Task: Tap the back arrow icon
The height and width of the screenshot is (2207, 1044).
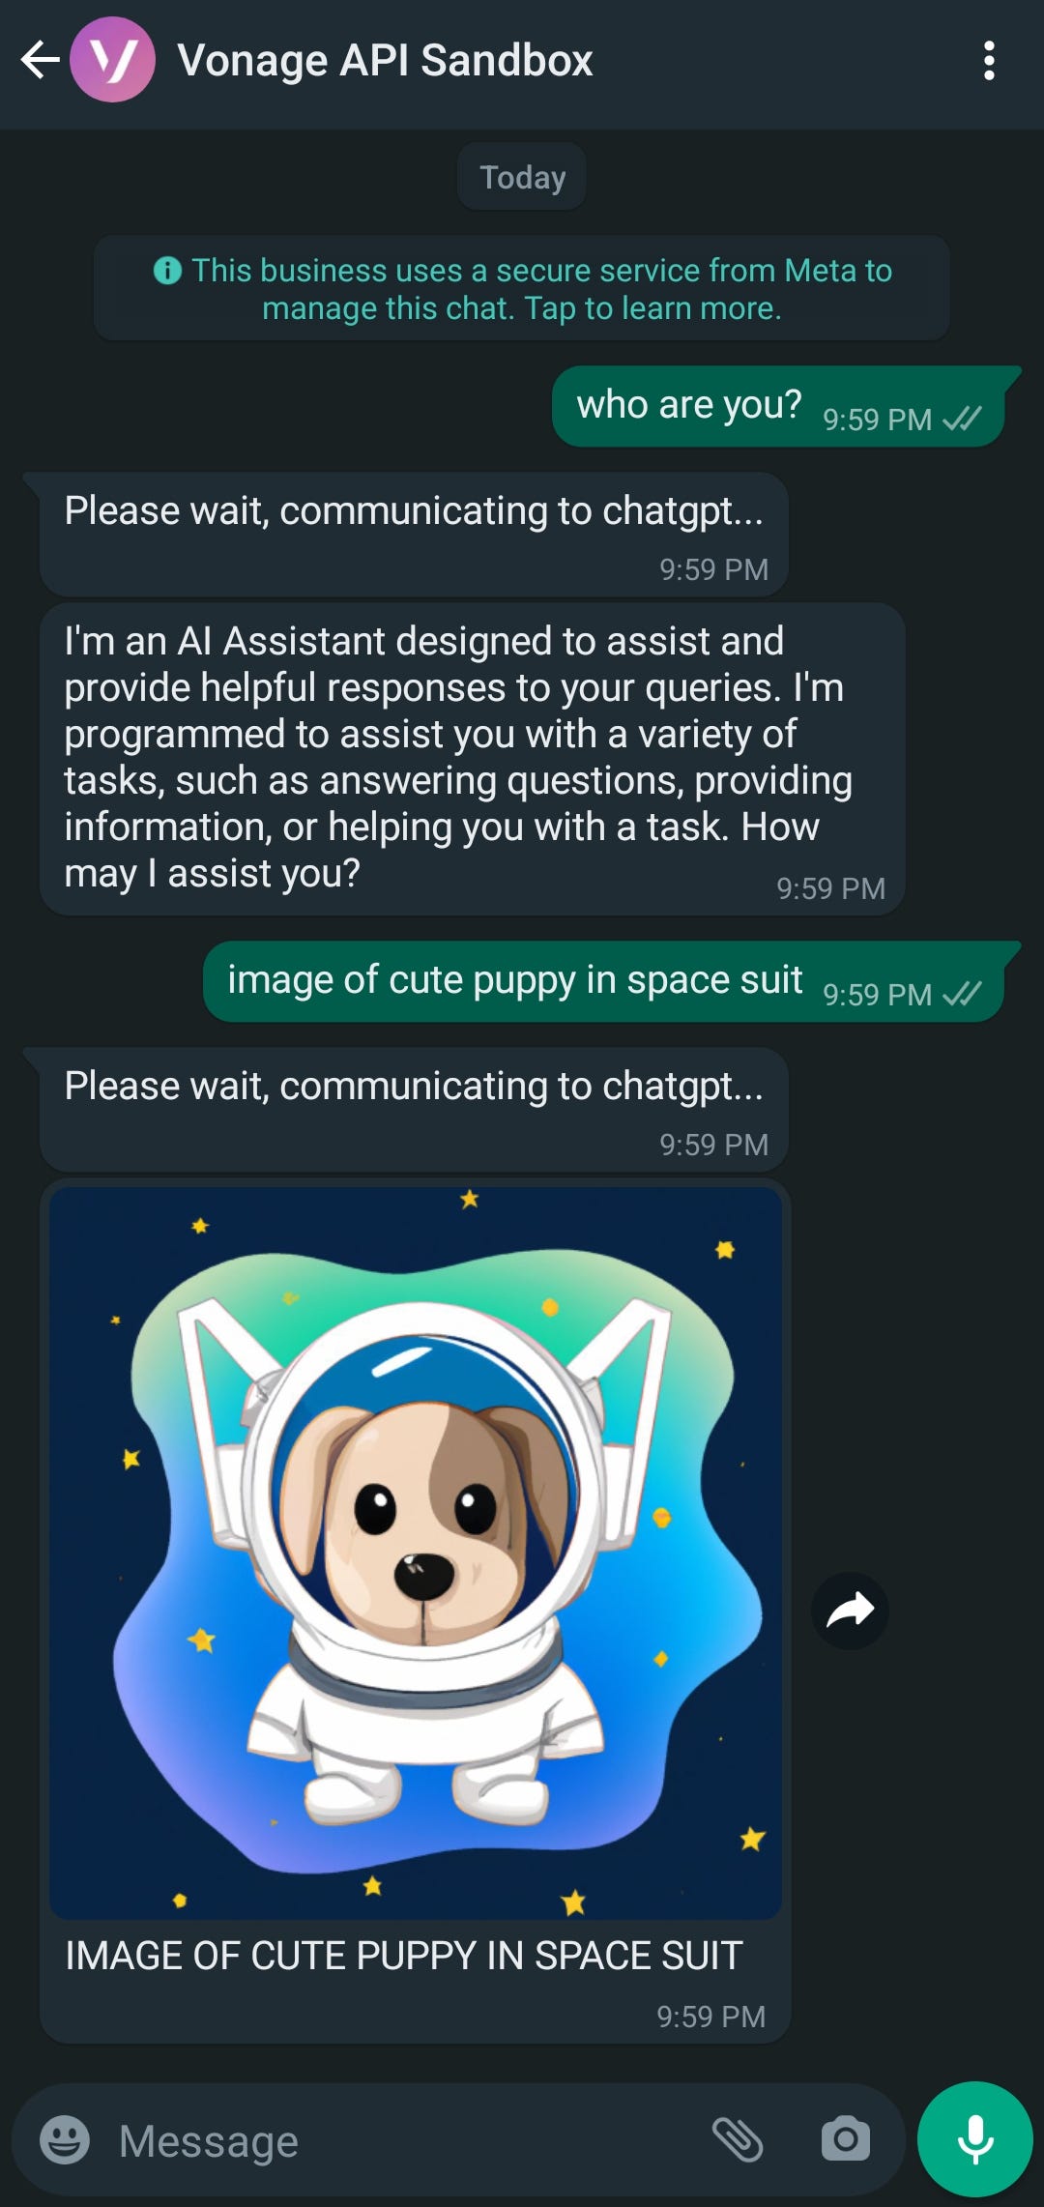Action: click(40, 60)
